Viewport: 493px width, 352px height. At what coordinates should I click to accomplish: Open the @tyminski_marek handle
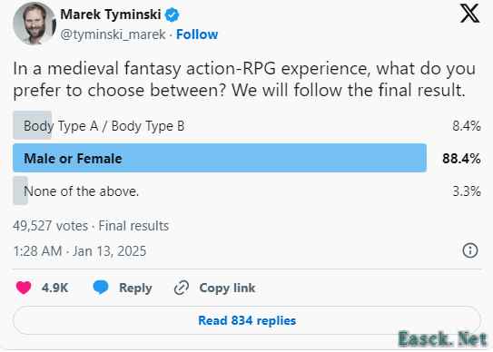(x=113, y=34)
